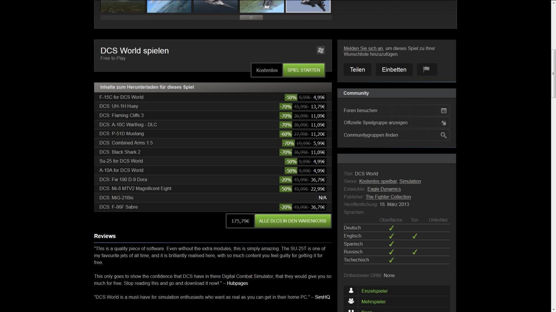The image size is (556, 312).
Task: Open The Fighter Collection publisher link
Action: [388, 197]
